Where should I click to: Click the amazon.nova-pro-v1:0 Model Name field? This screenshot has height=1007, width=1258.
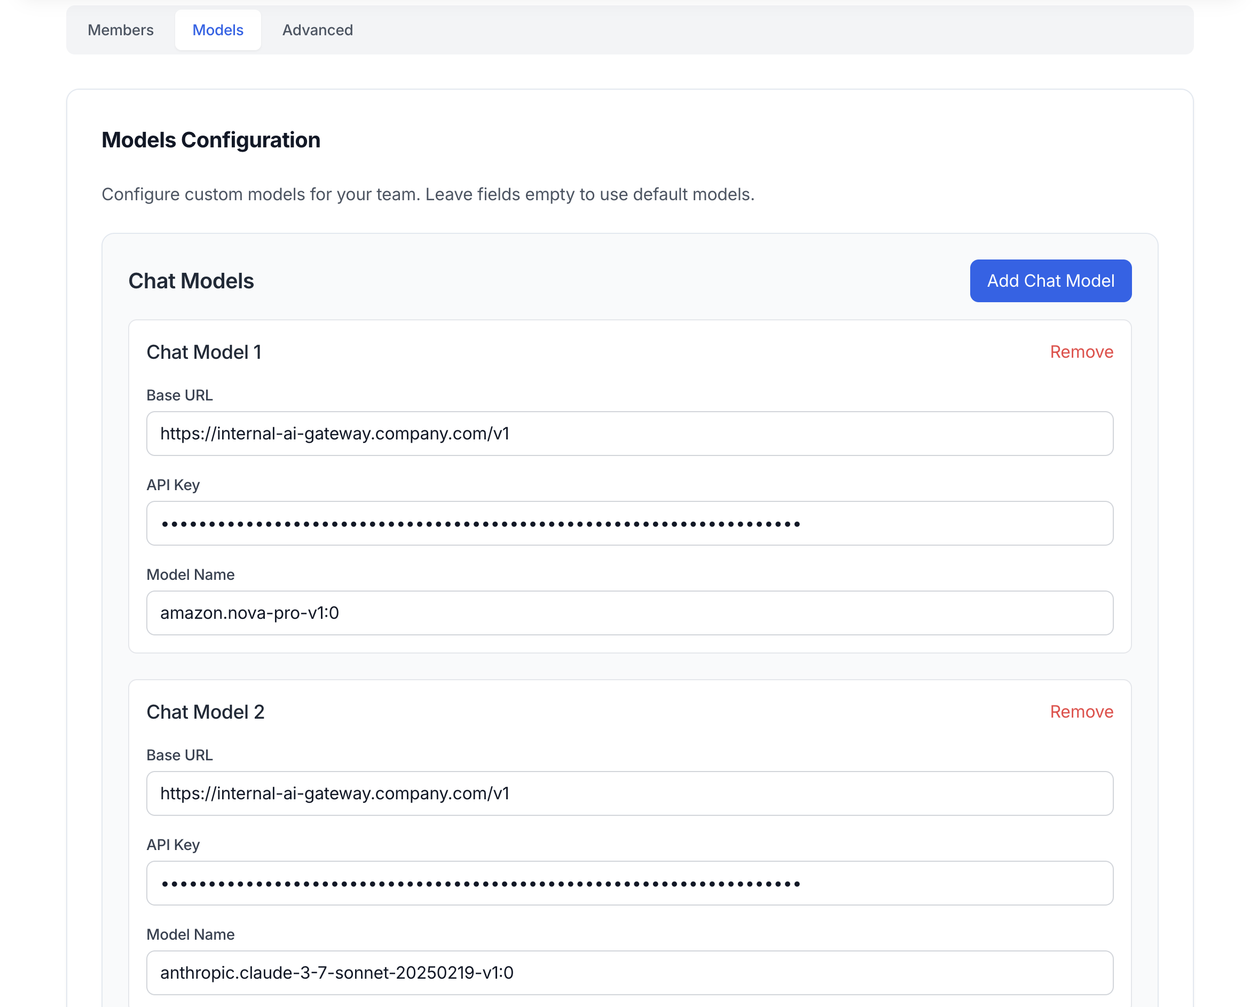(x=629, y=613)
